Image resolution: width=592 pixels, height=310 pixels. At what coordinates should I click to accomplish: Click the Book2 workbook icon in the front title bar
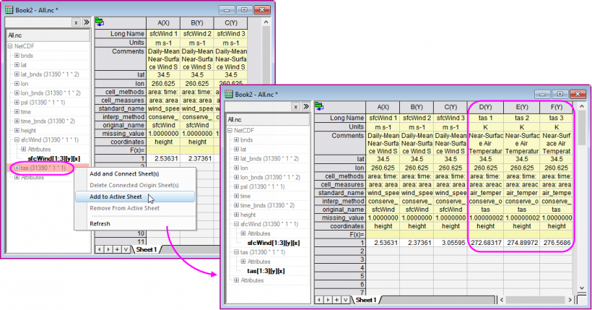(230, 94)
